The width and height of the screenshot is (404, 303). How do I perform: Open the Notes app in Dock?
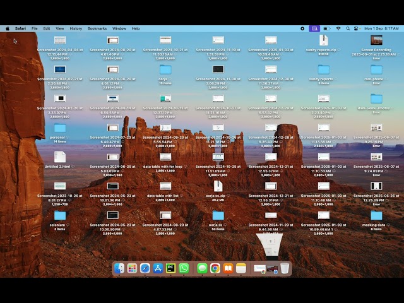(241, 268)
